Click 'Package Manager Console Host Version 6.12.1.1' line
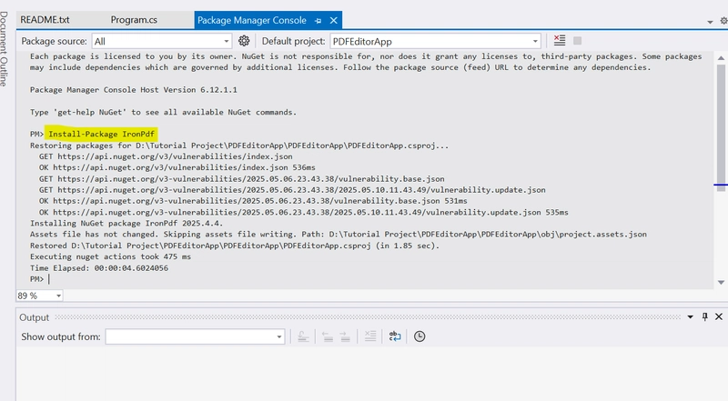Viewport: 728px width, 401px height. 133,90
